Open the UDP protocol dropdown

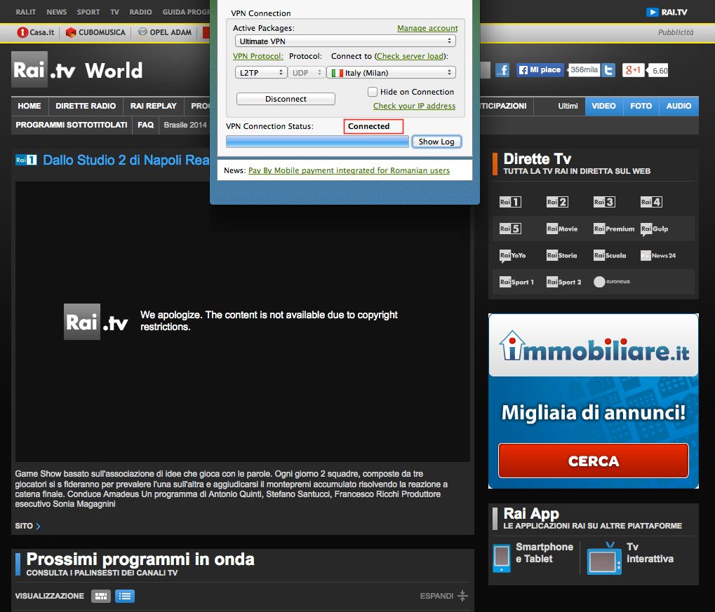[x=307, y=72]
